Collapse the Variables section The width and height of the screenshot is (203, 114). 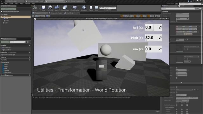[x=1, y=60]
